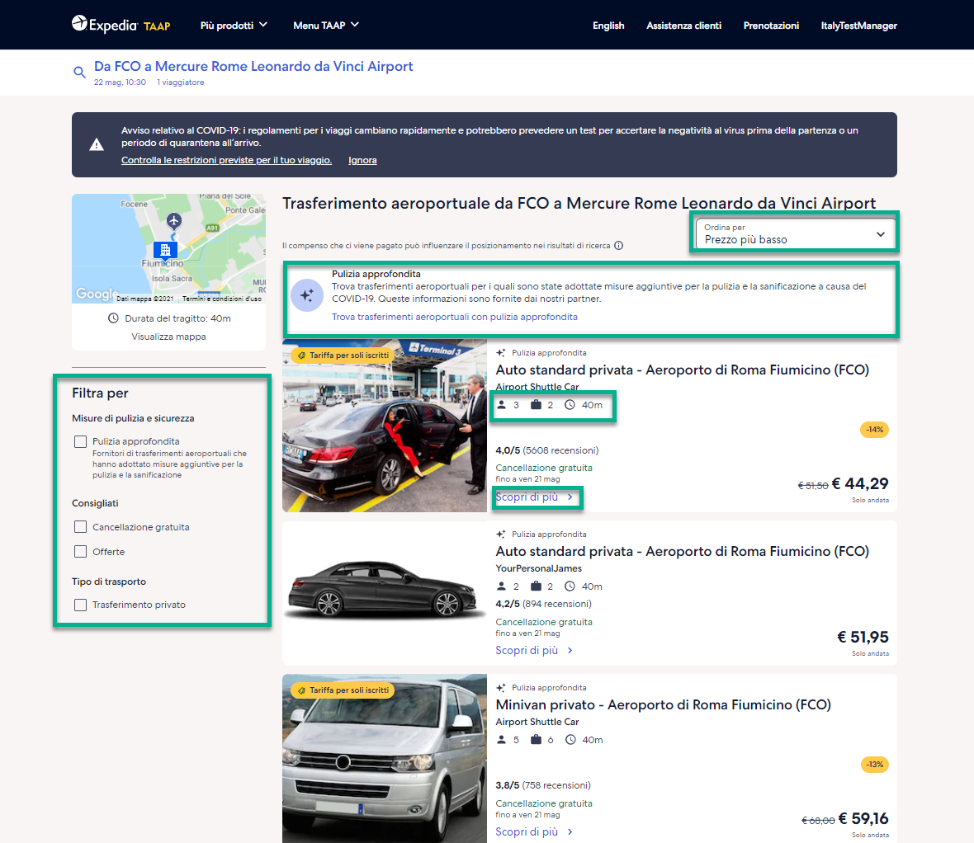Click the 22 mag, 10:30 date text

click(120, 82)
